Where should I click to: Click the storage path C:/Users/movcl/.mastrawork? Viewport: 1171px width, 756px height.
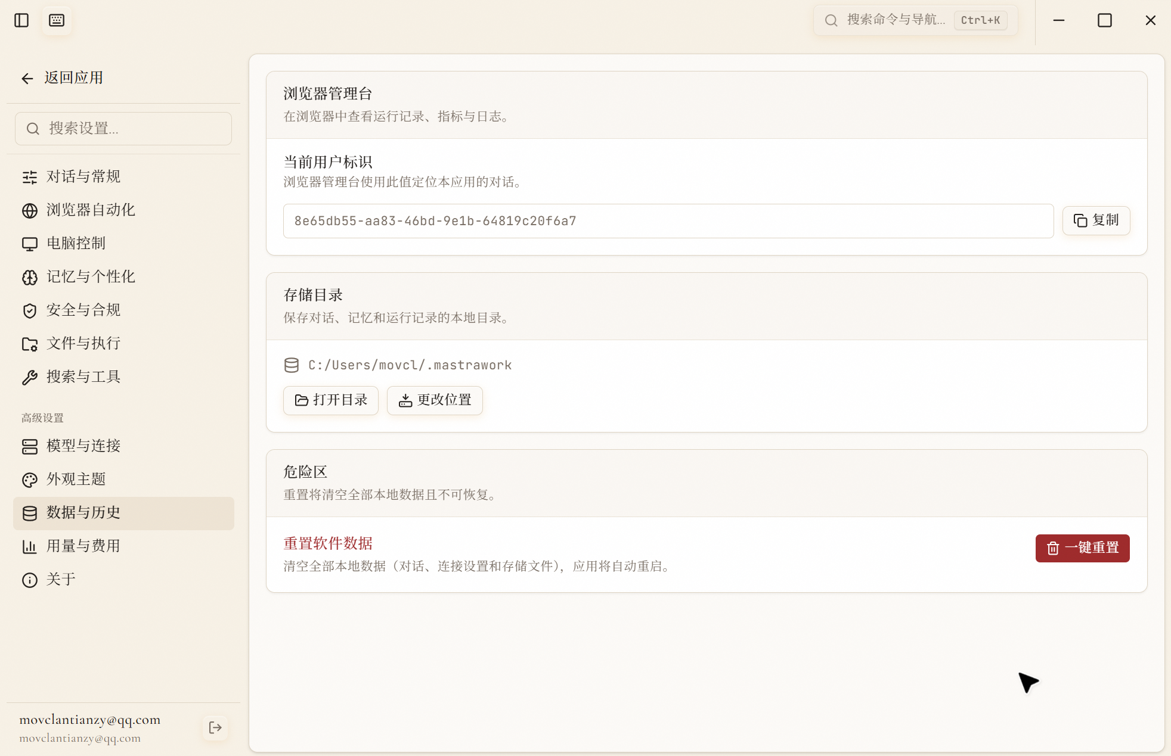coord(410,365)
